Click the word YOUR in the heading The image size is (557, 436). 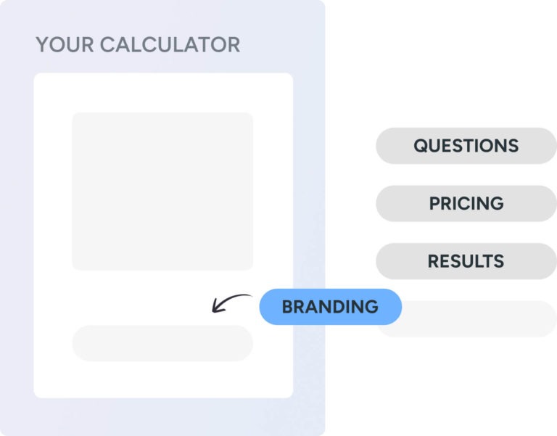(x=65, y=44)
